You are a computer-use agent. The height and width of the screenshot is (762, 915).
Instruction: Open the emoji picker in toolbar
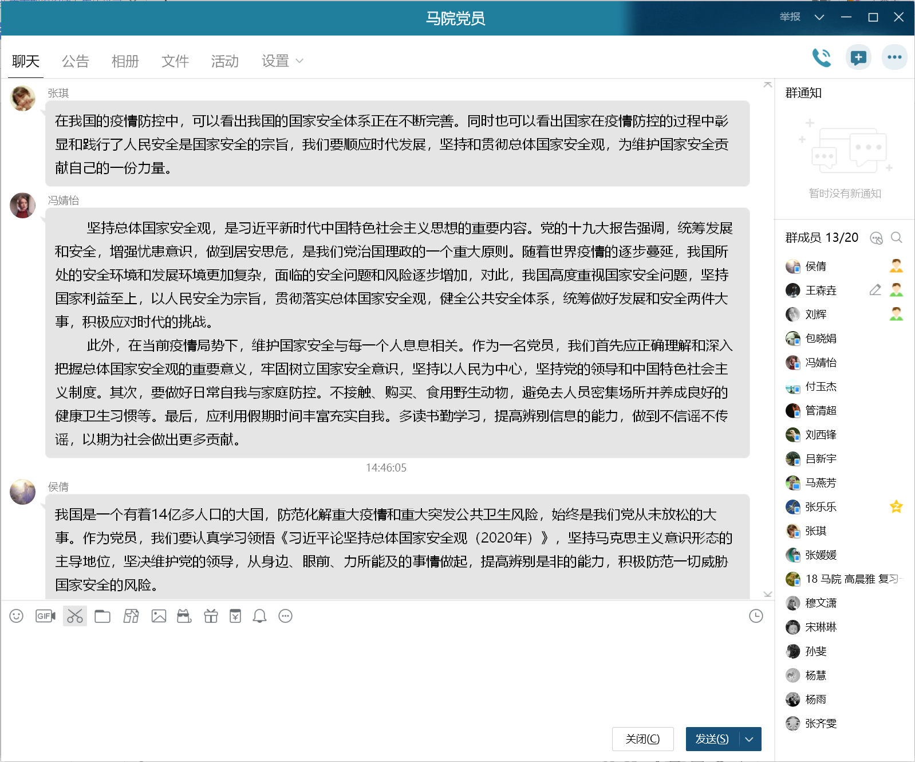coord(17,616)
